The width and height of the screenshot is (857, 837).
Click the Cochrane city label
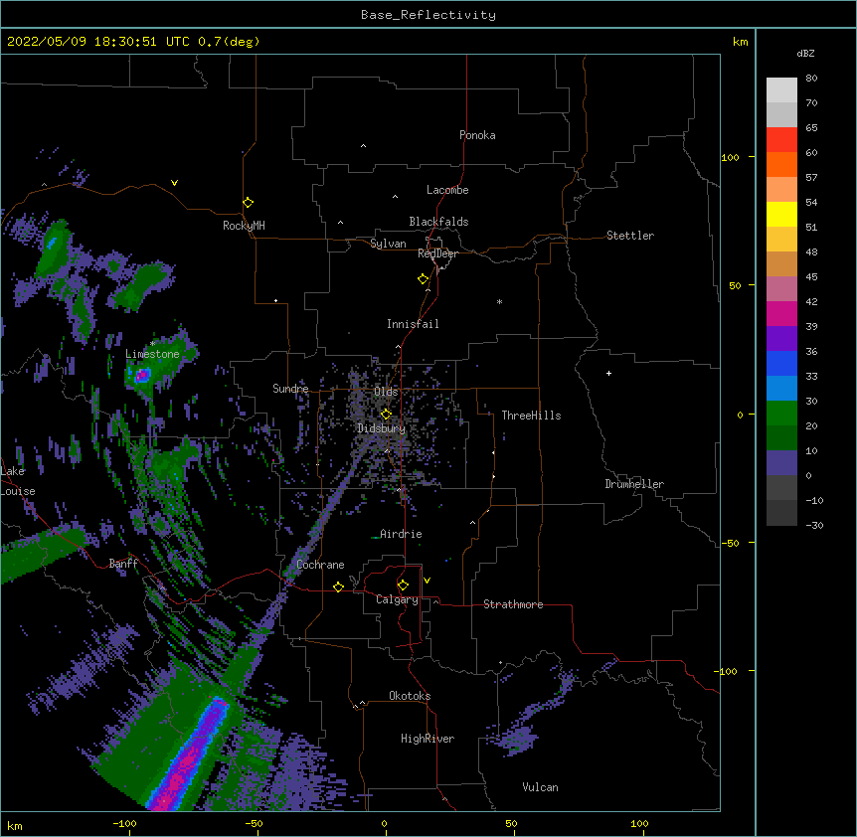point(320,565)
